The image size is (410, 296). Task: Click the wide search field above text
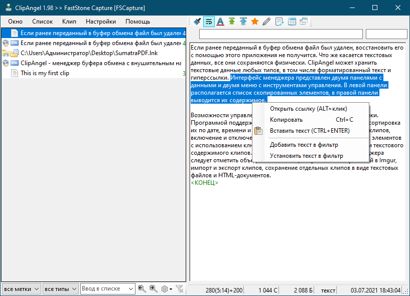(x=281, y=34)
